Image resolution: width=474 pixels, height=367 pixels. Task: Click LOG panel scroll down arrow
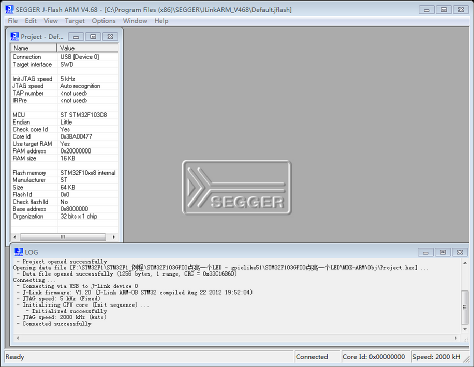tap(465, 329)
